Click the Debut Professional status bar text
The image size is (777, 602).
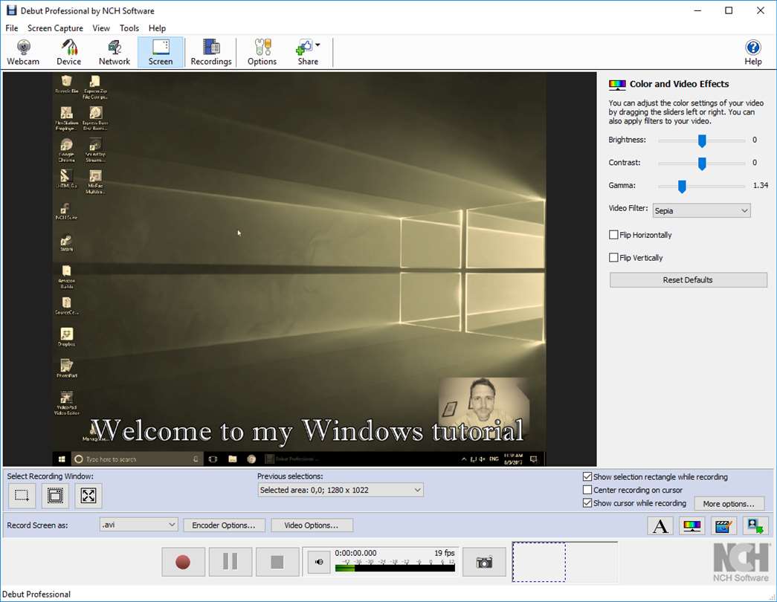[36, 594]
